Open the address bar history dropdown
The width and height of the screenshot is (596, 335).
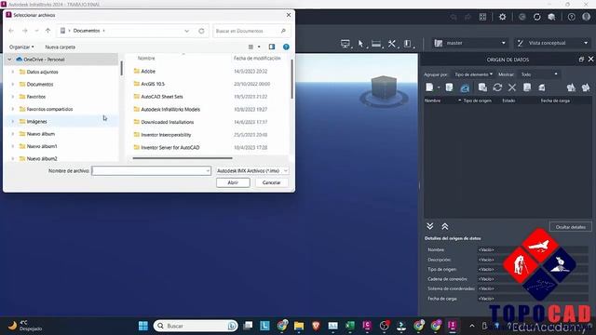[x=186, y=31]
